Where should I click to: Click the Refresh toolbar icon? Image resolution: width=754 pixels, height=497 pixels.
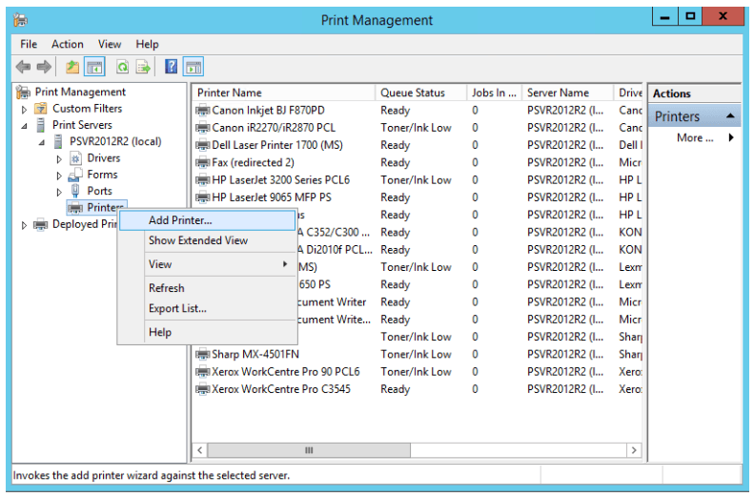(122, 67)
